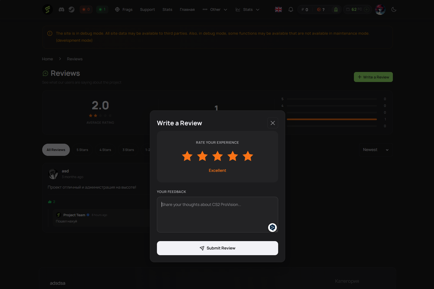Viewport: 434px width, 289px height.
Task: Open the Newest sort dropdown
Action: 376,150
